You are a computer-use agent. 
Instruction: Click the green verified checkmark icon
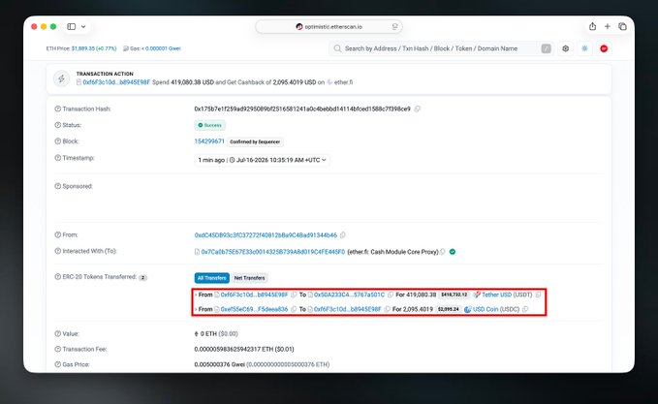pos(453,252)
